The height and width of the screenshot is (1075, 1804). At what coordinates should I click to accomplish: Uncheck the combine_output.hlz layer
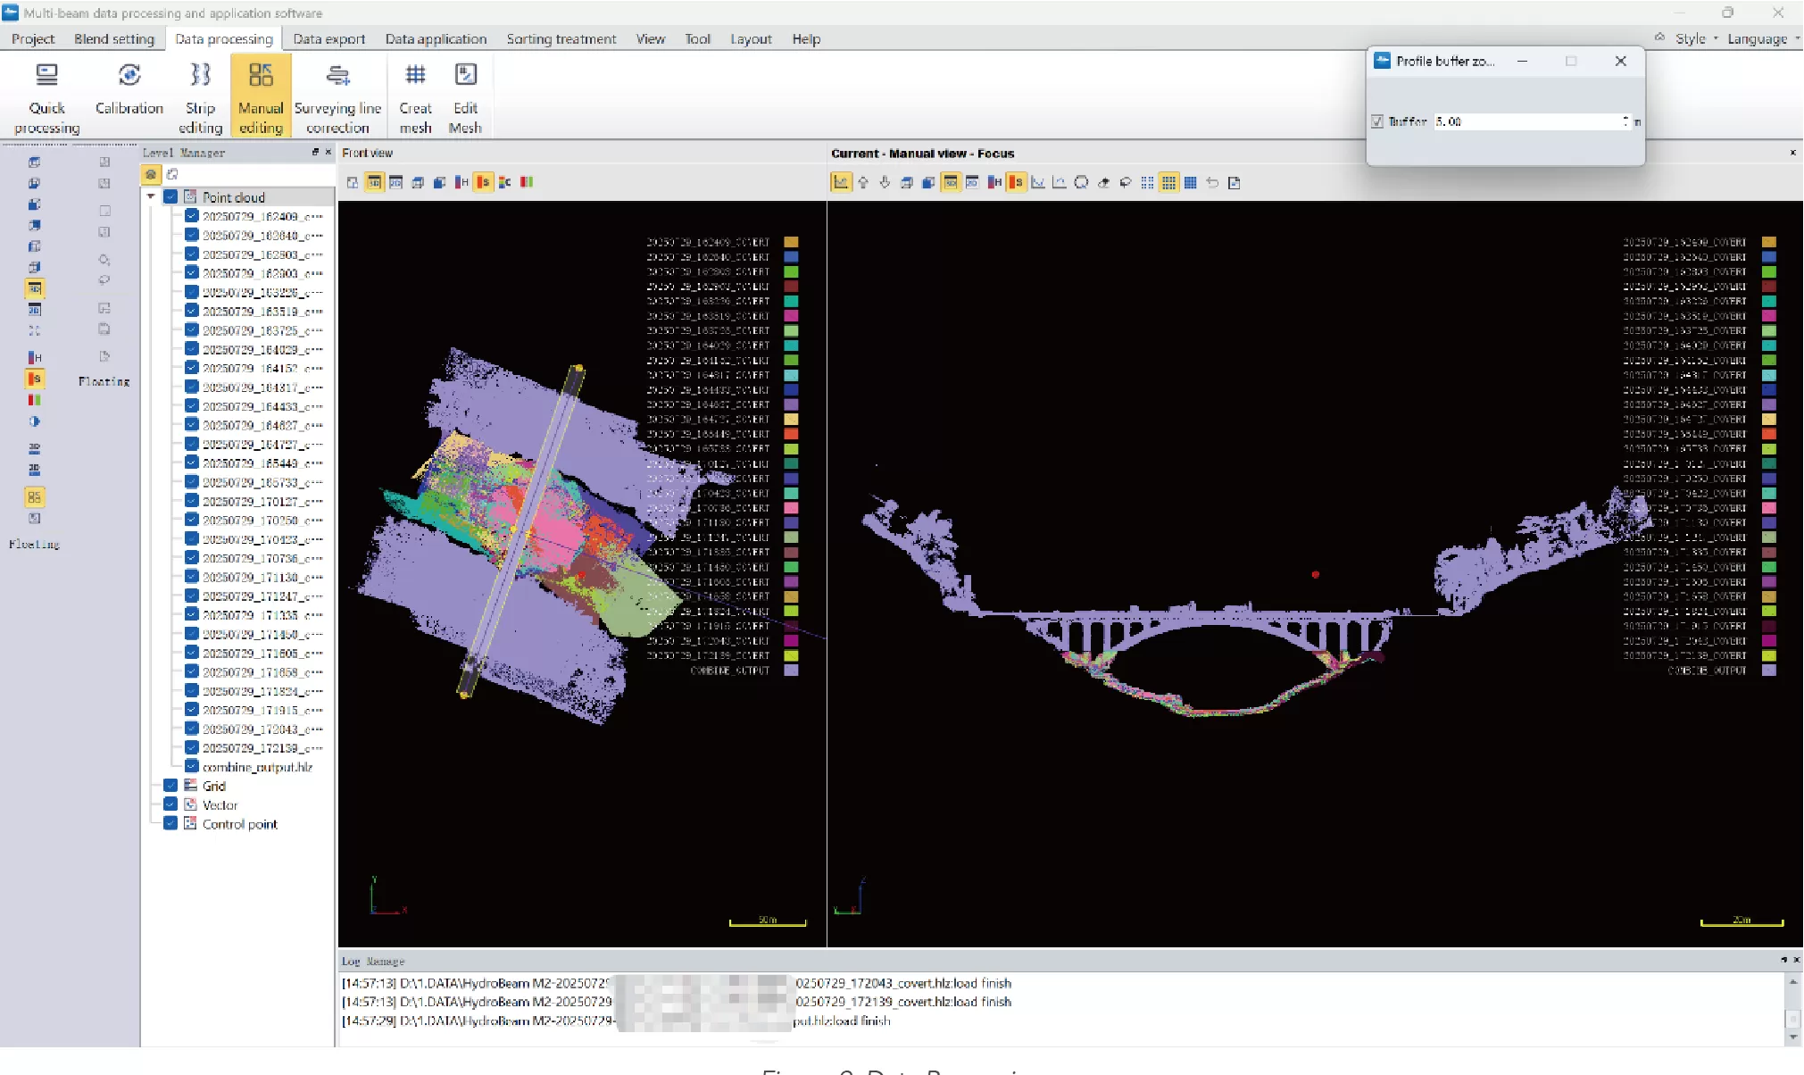pyautogui.click(x=191, y=767)
